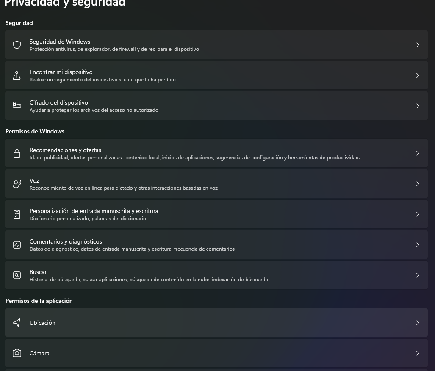Open the Ubicación permissions page
Screen dimensions: 435x371
pos(216,322)
